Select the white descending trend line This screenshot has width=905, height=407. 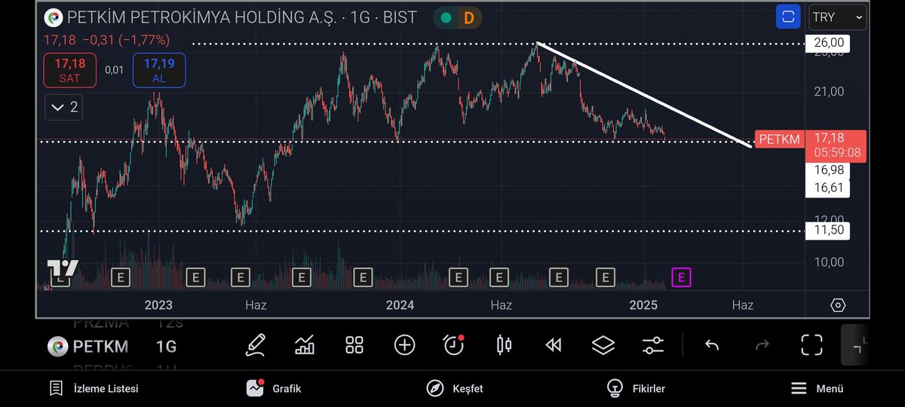point(643,94)
